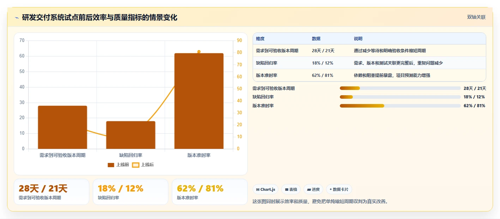Click the 版本准时率 progress bar
This screenshot has width=500, height=219.
(400, 106)
